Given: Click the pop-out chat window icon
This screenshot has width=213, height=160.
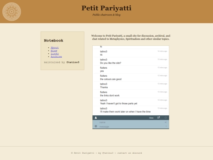Looking at the screenshot, I should [159, 118].
